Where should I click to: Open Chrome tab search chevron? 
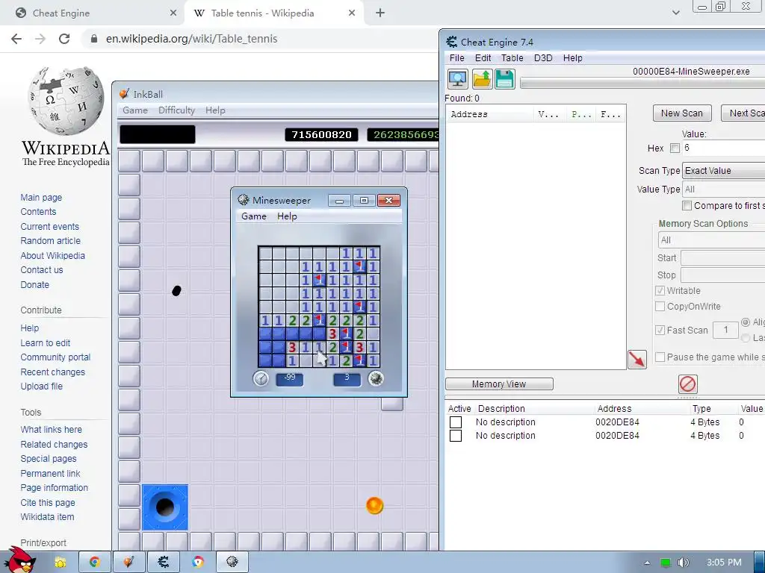click(x=675, y=13)
